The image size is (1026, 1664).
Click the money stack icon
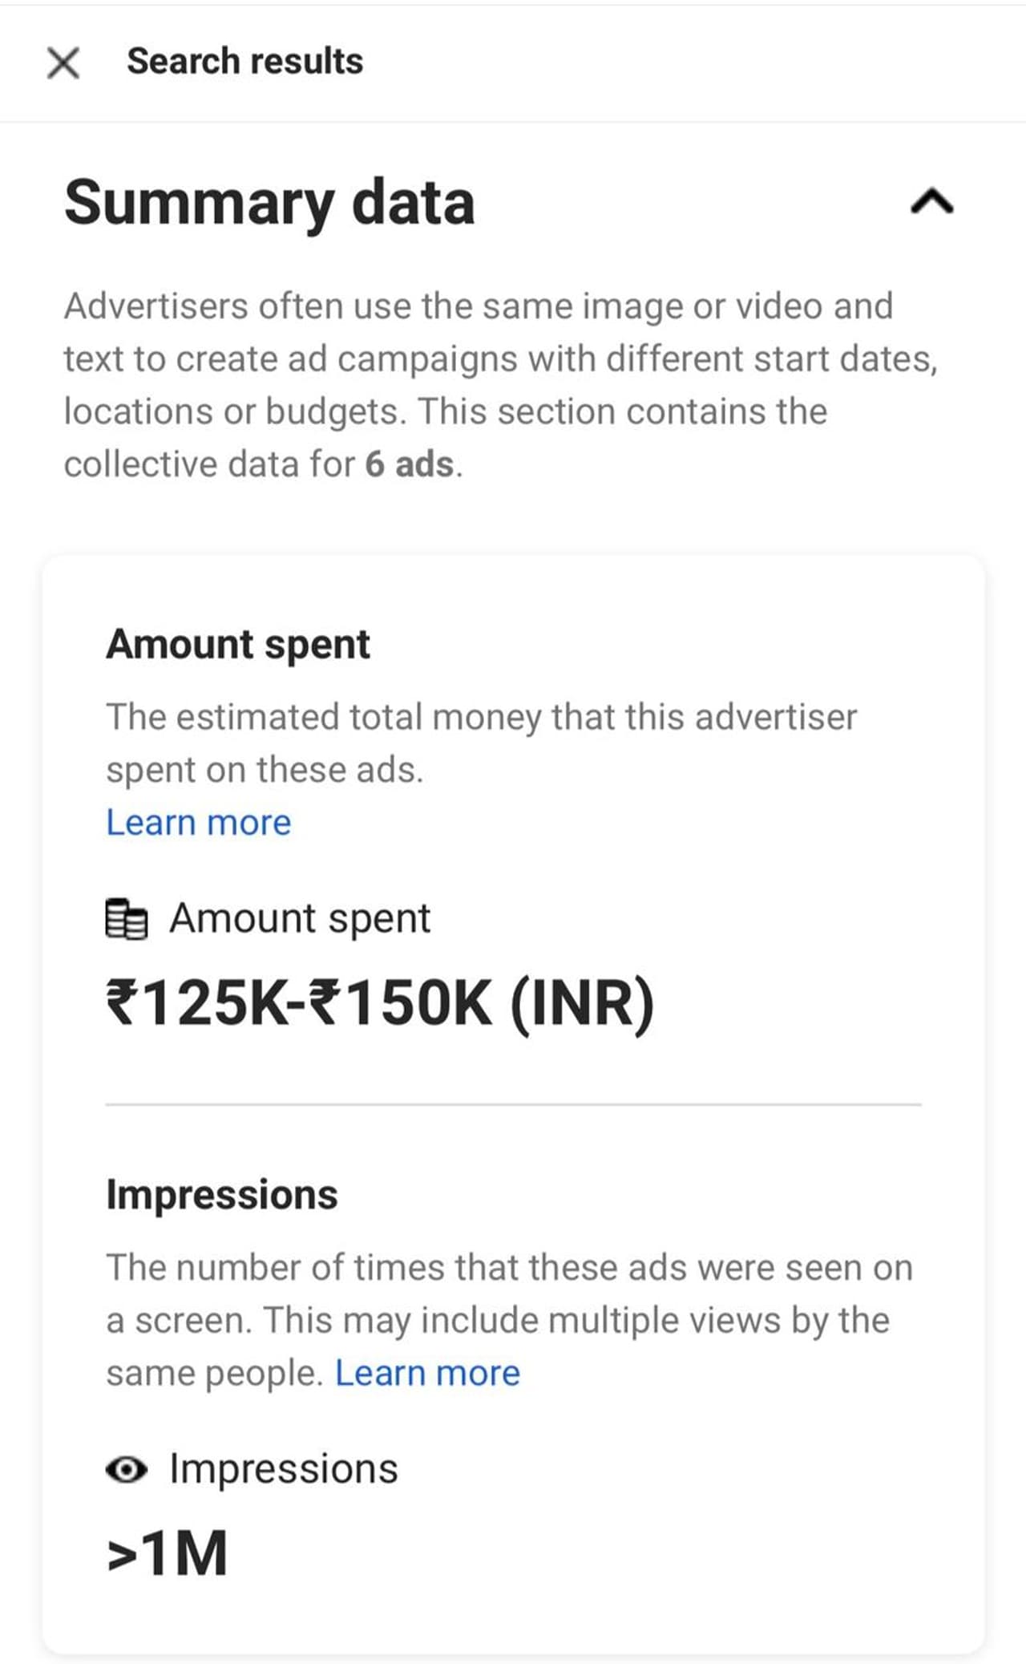(127, 919)
